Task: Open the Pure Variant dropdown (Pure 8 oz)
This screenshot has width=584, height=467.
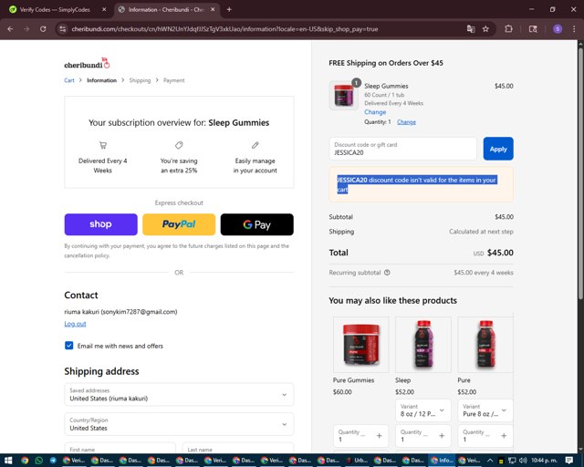Action: coord(485,410)
